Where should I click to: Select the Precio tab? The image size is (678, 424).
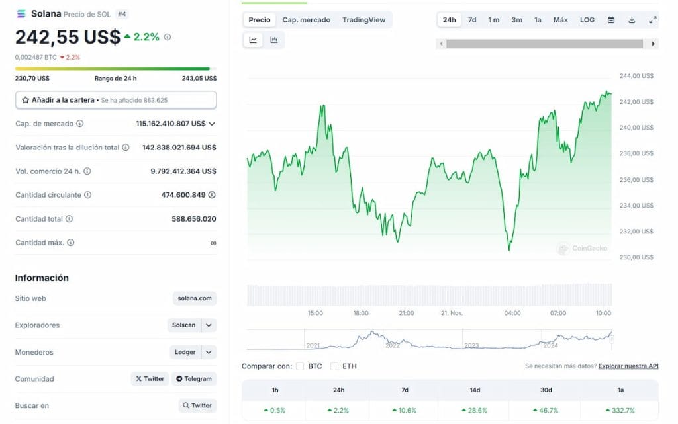[x=260, y=20]
